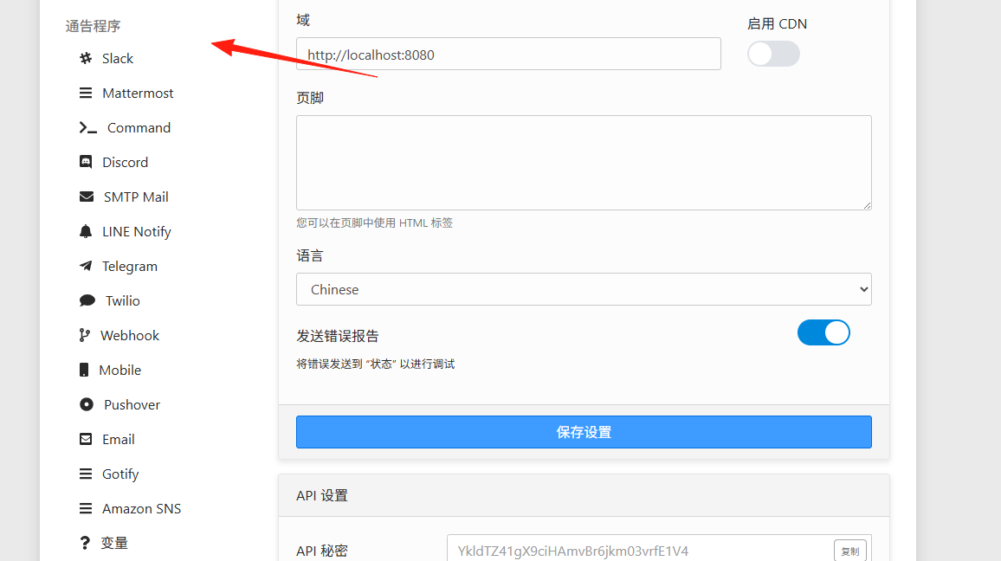Image resolution: width=1001 pixels, height=561 pixels.
Task: Click the footer textarea corner handle
Action: (x=867, y=205)
